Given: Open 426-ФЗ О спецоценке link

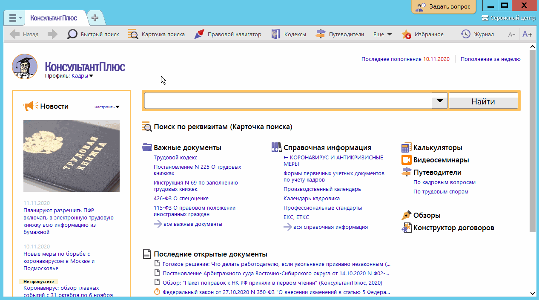Looking at the screenshot, I should 181,199.
